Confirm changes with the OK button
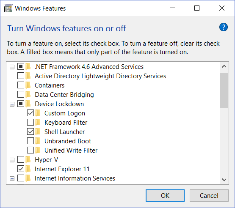Image resolution: width=235 pixels, height=208 pixels. tap(165, 196)
